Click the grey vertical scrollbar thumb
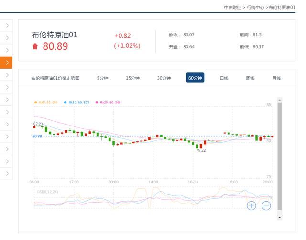This screenshot has height=240, width=306. click(280, 156)
